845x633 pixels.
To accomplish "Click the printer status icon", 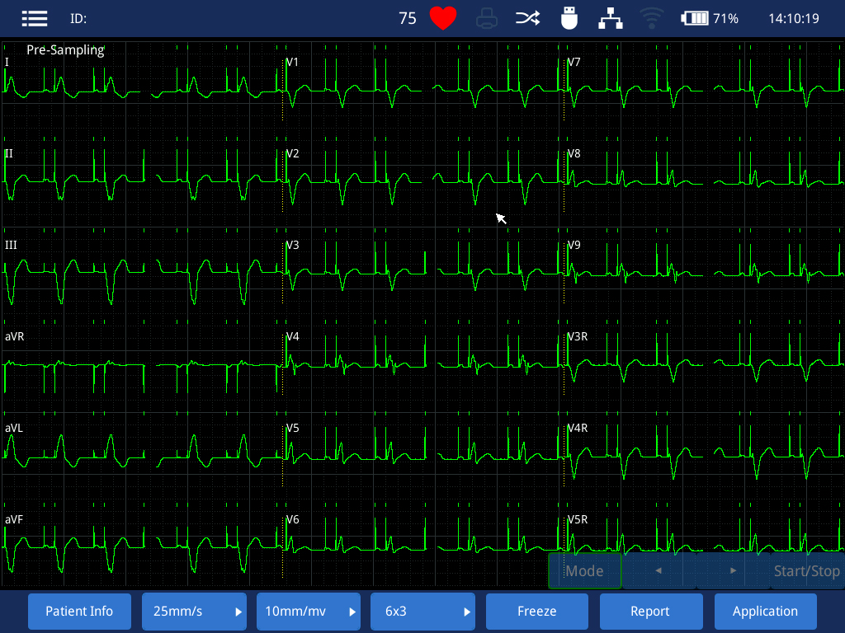I will (487, 18).
